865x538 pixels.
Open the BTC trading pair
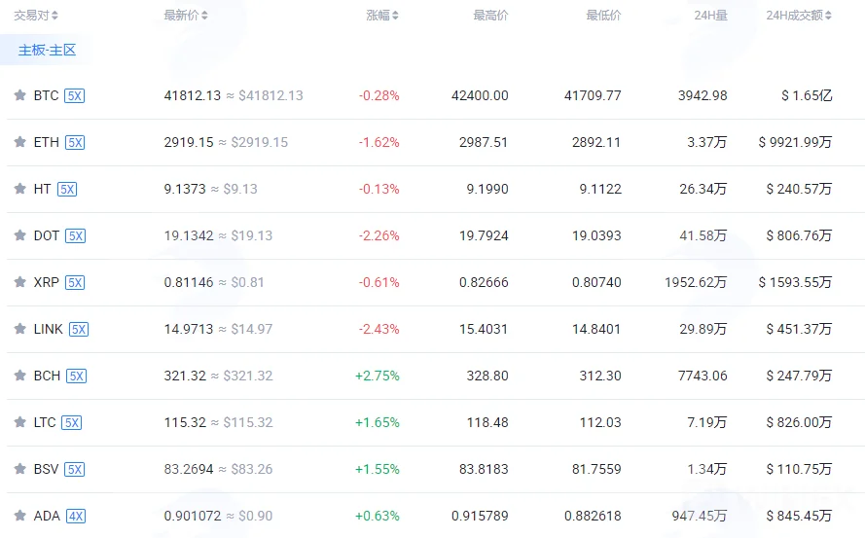point(47,95)
